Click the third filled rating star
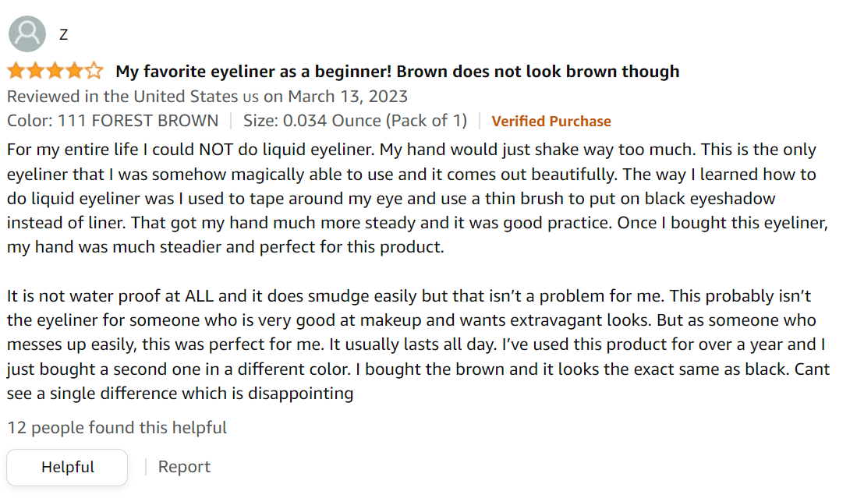 pyautogui.click(x=55, y=72)
